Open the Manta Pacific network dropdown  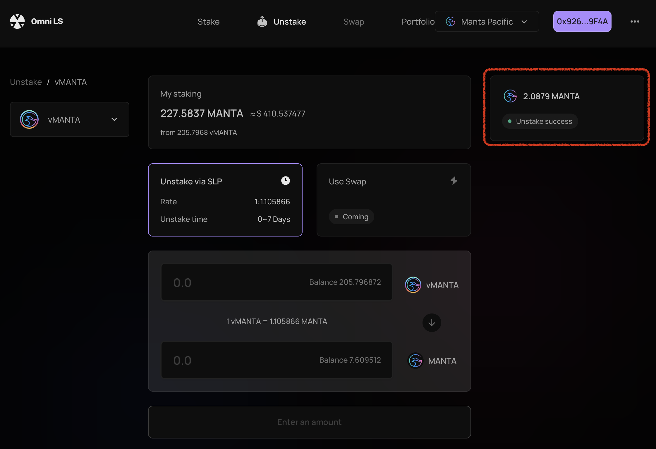tap(487, 21)
